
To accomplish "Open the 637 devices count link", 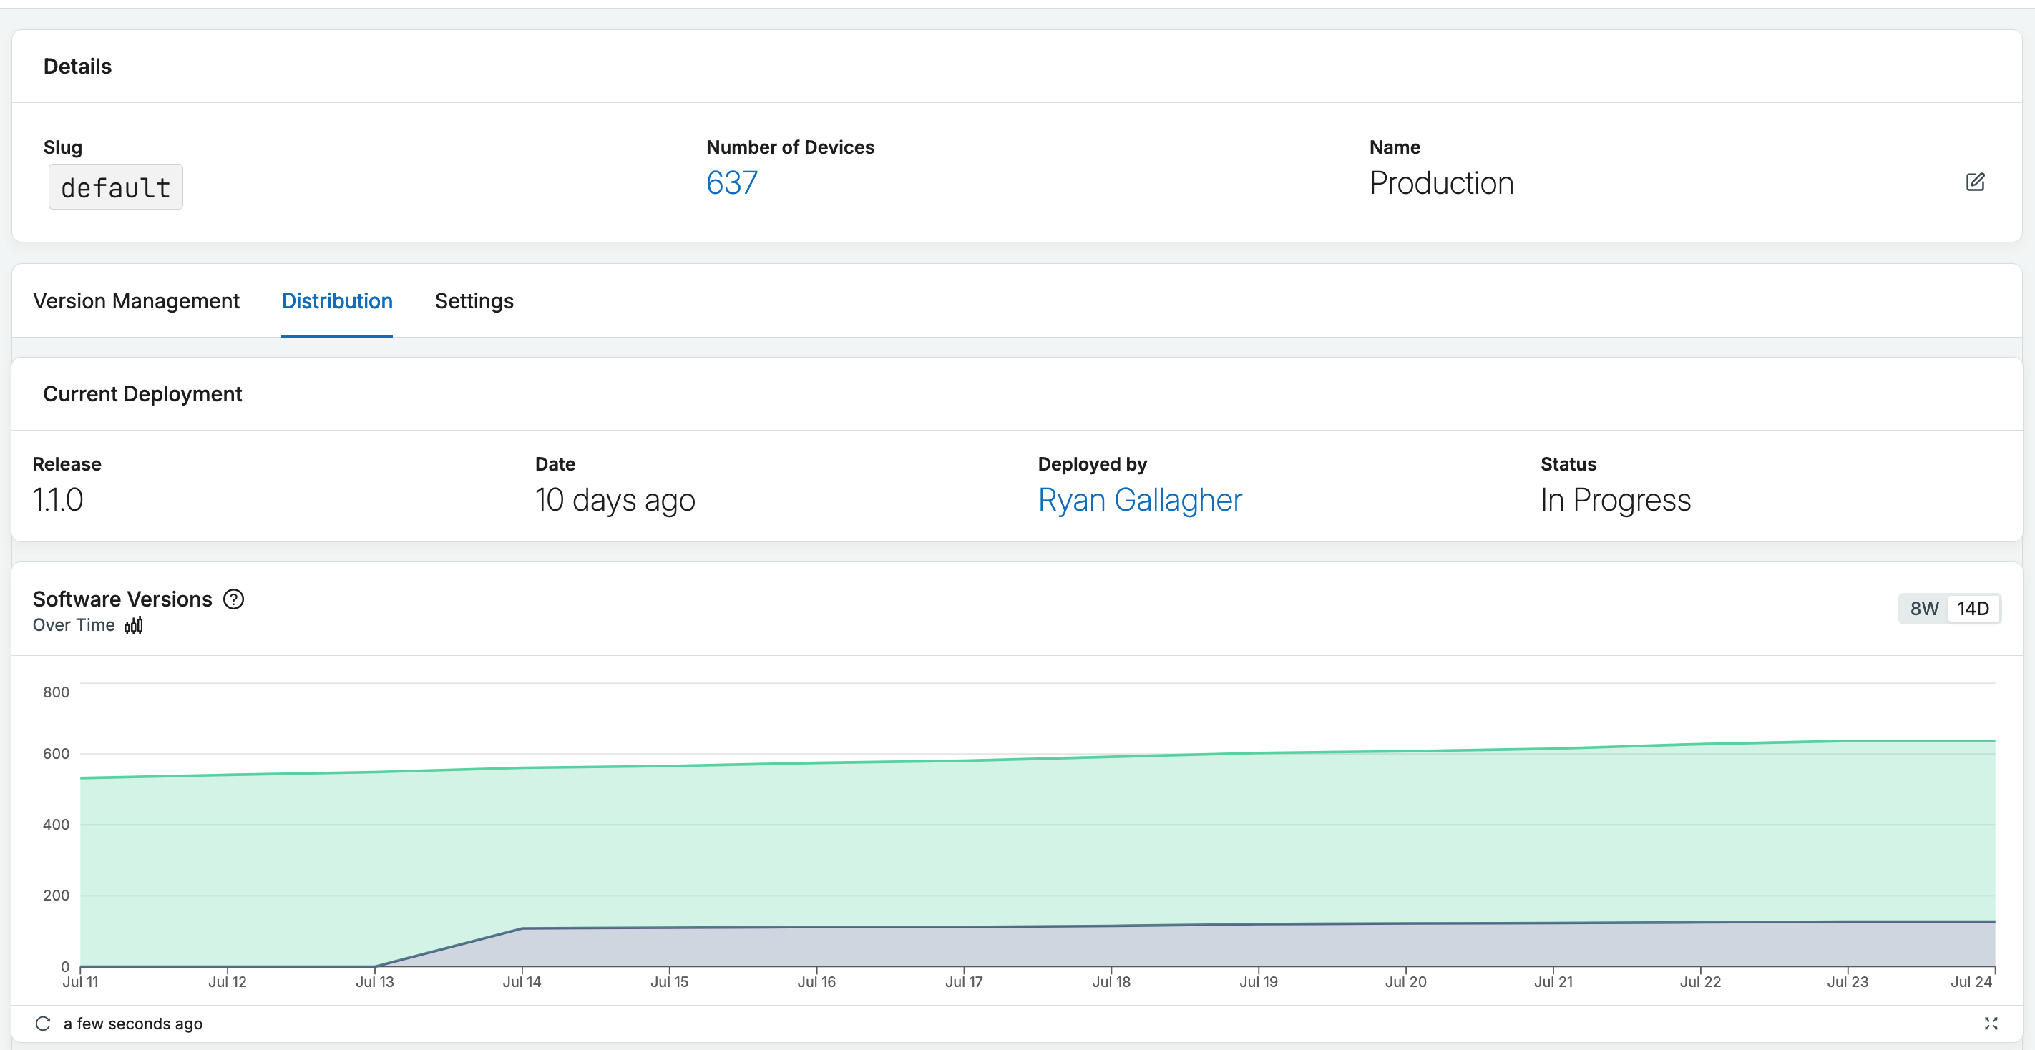I will (x=731, y=183).
